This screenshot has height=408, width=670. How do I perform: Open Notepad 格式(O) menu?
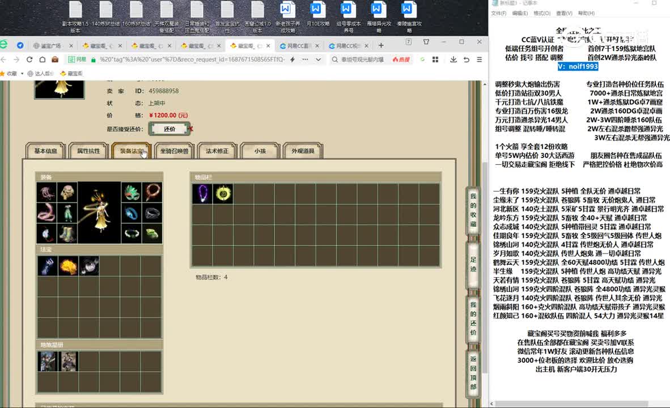pyautogui.click(x=542, y=13)
